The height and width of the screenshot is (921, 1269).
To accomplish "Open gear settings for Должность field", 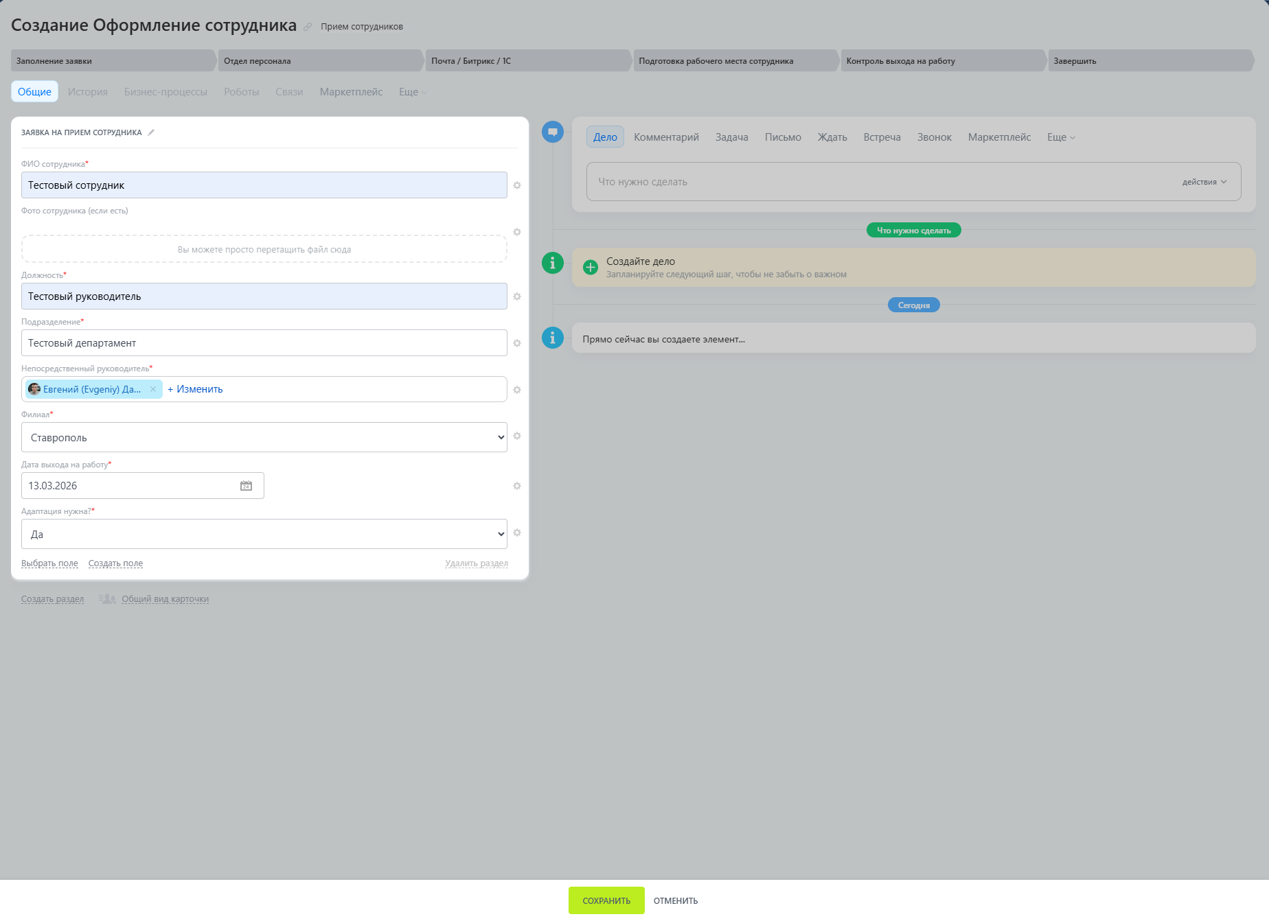I will (517, 296).
